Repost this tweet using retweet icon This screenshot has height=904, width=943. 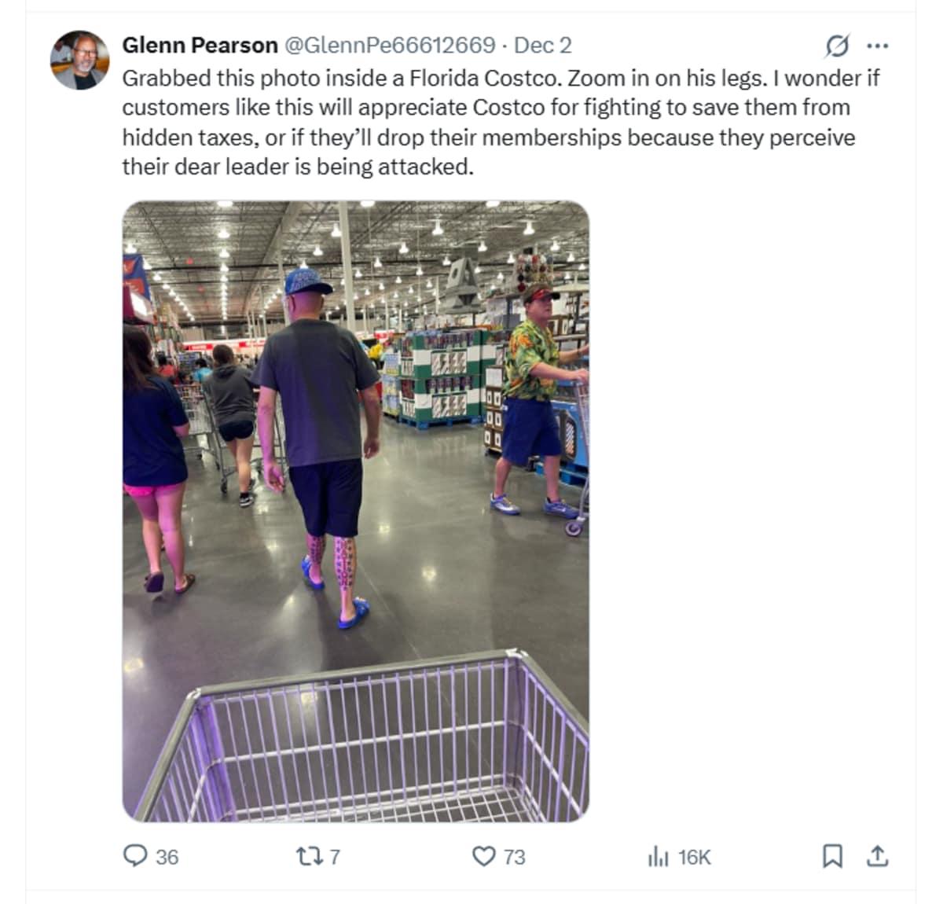point(303,856)
